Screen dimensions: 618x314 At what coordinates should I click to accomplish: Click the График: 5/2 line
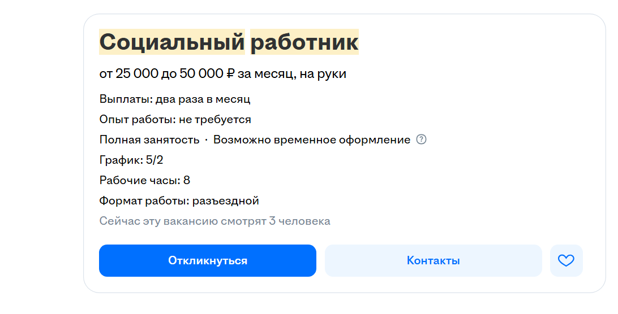point(131,160)
